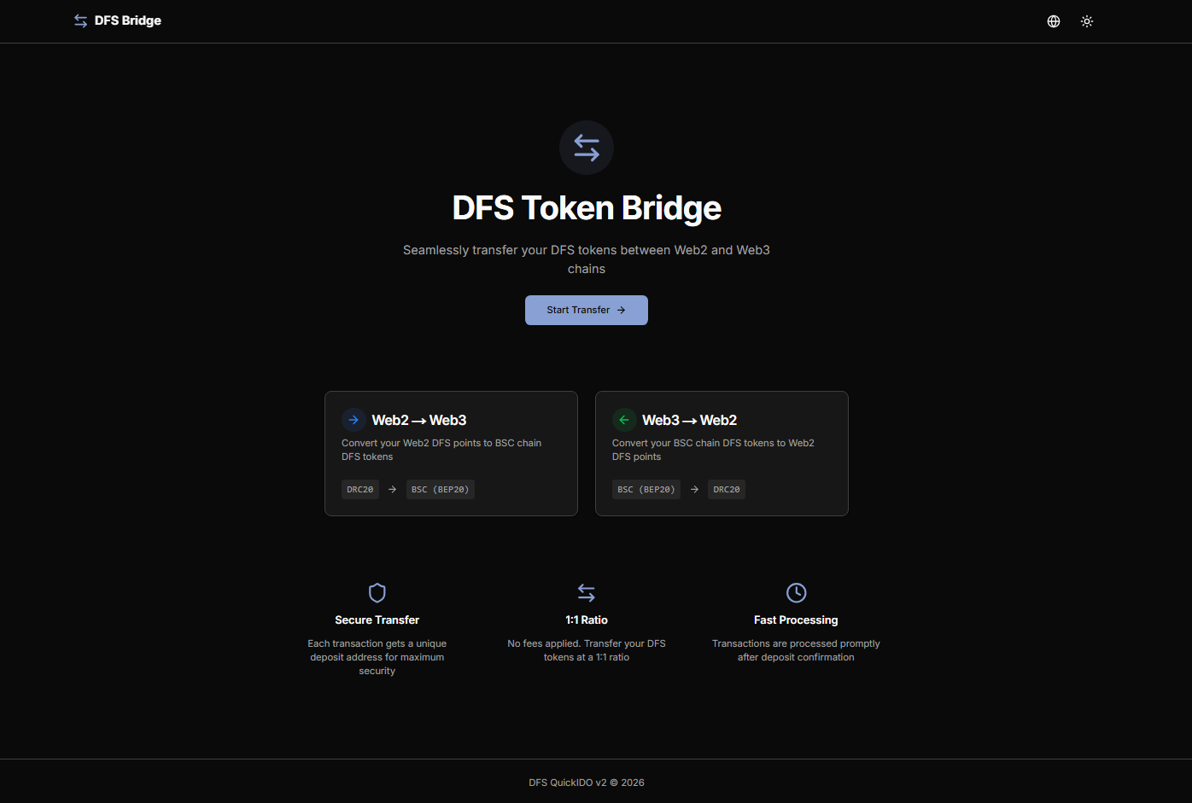
Task: Click the DFS Bridge logo icon in header
Action: [80, 20]
